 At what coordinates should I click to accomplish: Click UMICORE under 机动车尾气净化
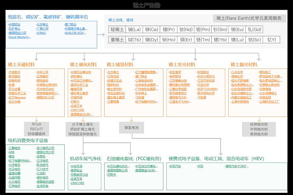tap(77, 183)
